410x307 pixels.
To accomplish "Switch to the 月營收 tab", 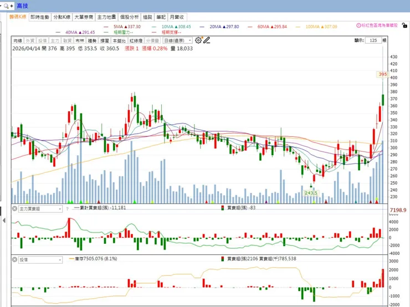I will [177, 17].
